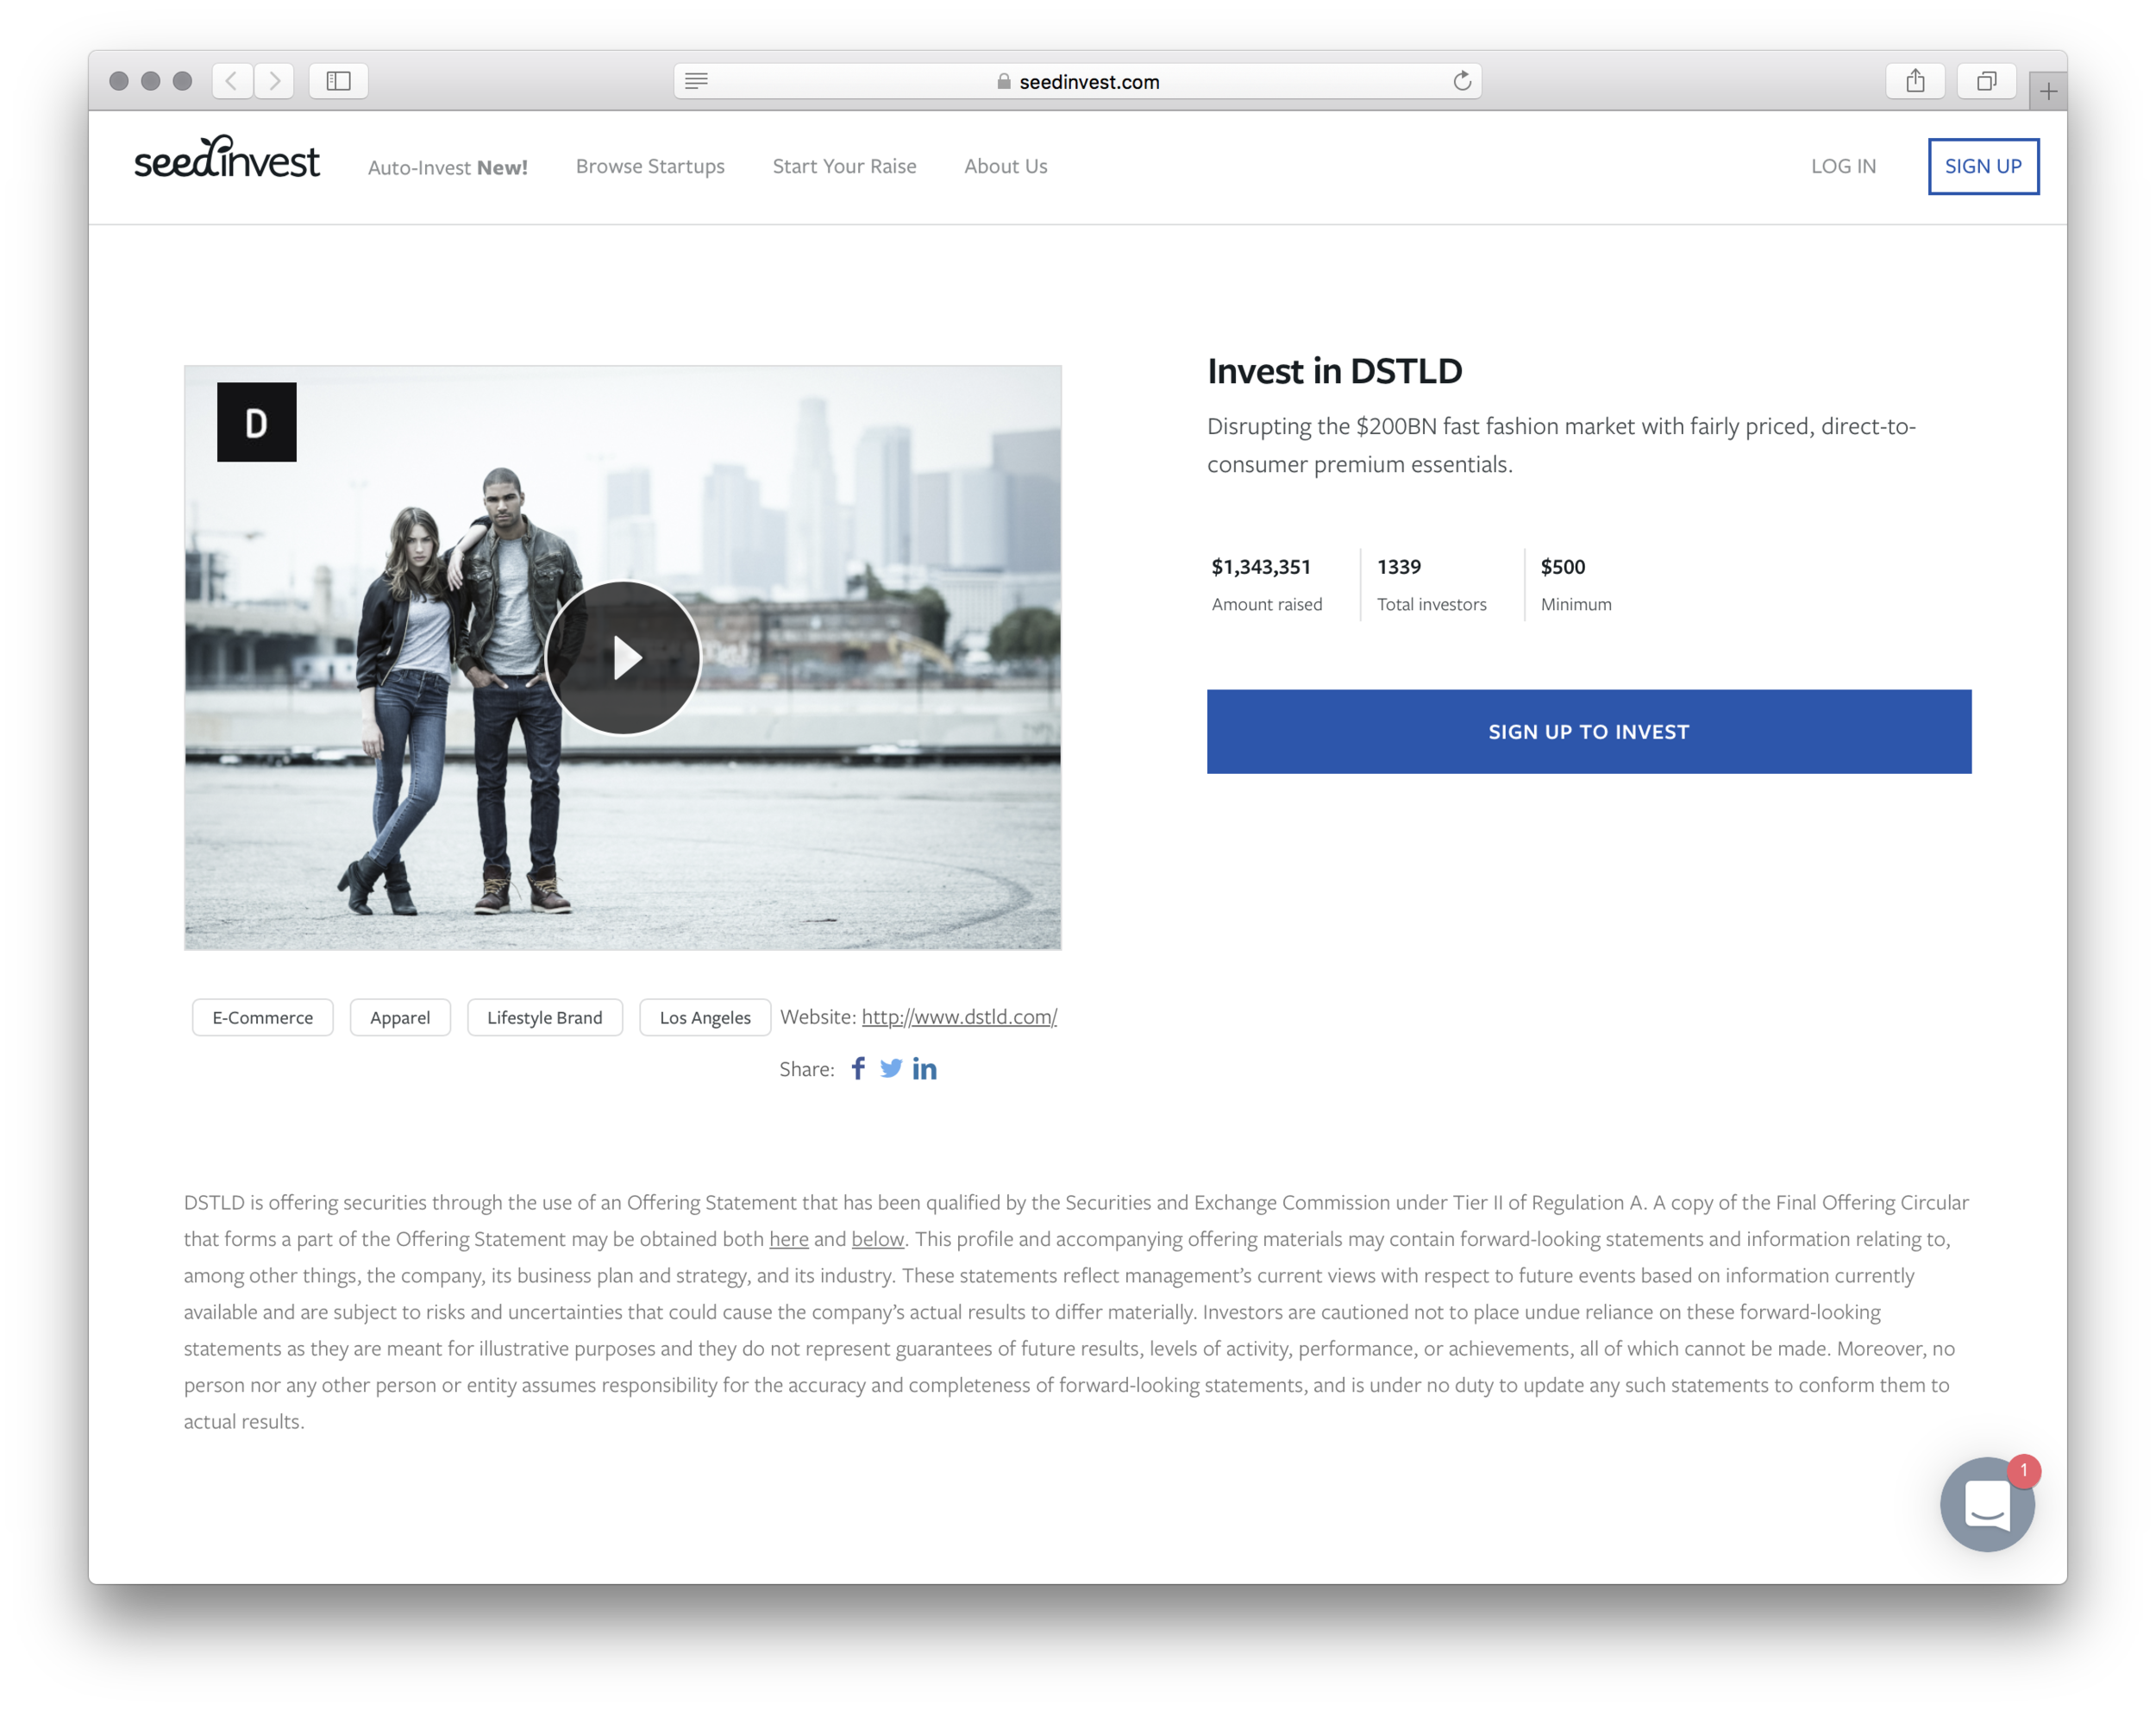Click the DSTLD 'D' logo badge

pyautogui.click(x=257, y=422)
